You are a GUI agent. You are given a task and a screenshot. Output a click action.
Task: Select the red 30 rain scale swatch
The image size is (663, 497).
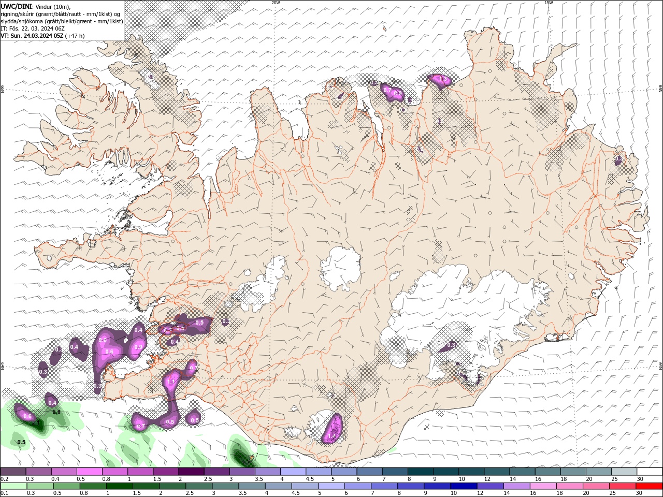(649, 486)
